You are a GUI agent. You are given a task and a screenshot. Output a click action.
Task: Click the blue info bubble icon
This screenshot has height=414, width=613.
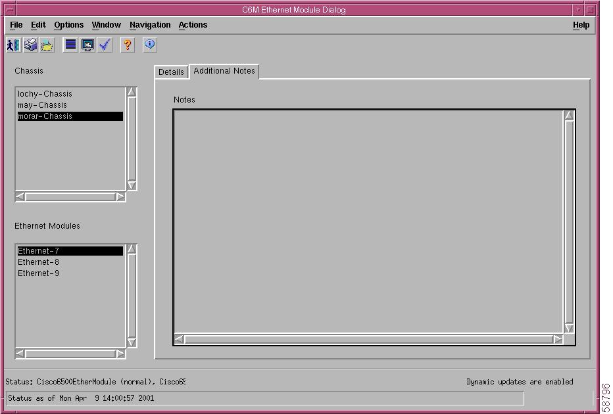pos(150,45)
